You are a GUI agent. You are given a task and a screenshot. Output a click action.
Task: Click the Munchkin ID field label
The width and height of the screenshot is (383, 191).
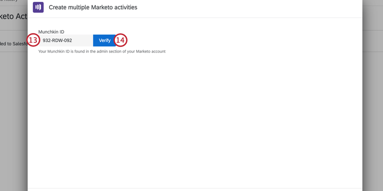click(x=51, y=32)
